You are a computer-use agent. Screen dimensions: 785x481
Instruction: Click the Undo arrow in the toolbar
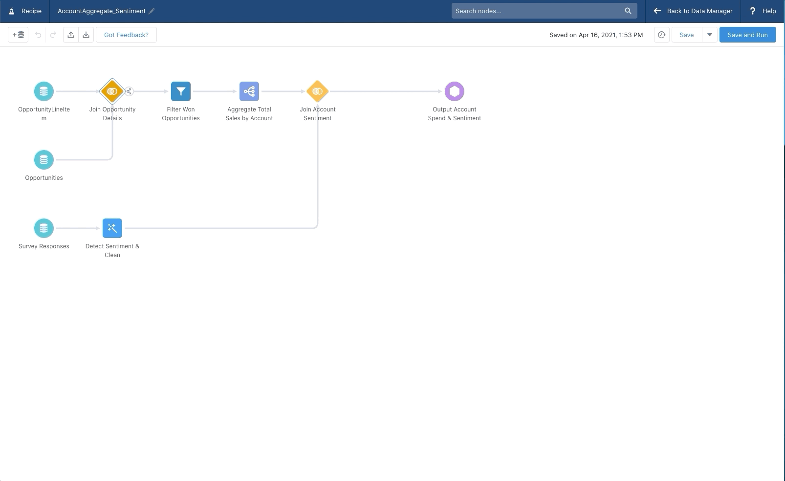(38, 35)
